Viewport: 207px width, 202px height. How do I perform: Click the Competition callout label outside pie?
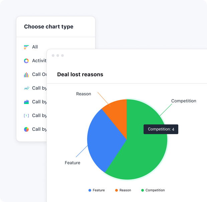point(184,101)
